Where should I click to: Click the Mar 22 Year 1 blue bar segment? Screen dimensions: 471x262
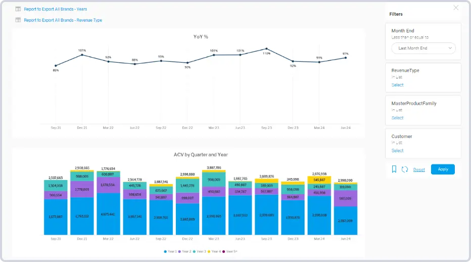[108, 214]
